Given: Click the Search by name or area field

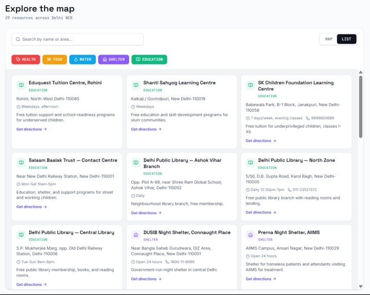Looking at the screenshot, I should click(x=77, y=39).
